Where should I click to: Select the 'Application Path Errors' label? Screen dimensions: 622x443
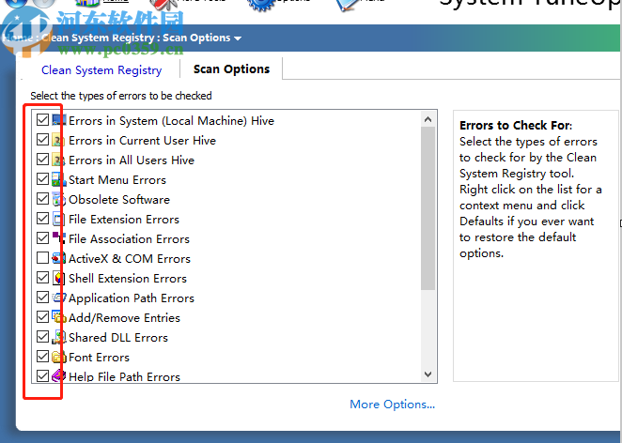132,298
